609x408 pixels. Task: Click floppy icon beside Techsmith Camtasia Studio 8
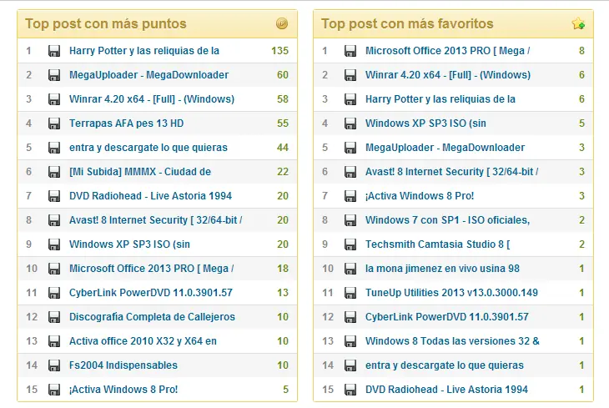[x=350, y=244]
